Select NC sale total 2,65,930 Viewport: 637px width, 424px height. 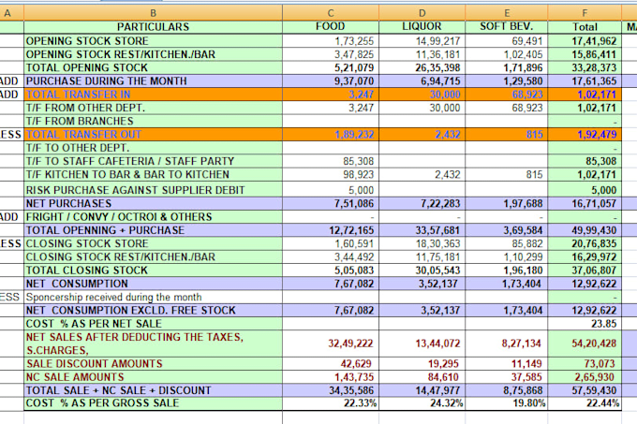(585, 377)
